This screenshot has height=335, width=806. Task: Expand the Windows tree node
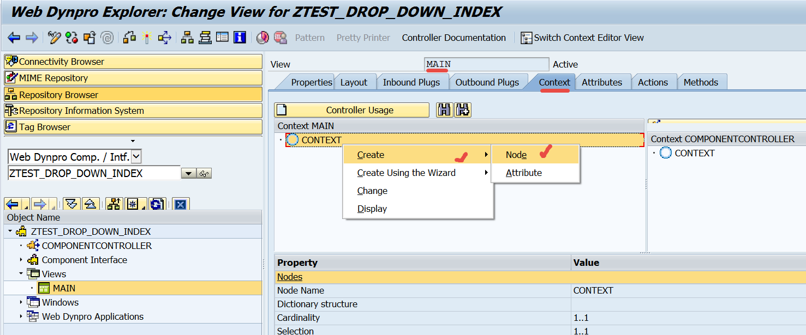[x=21, y=302]
